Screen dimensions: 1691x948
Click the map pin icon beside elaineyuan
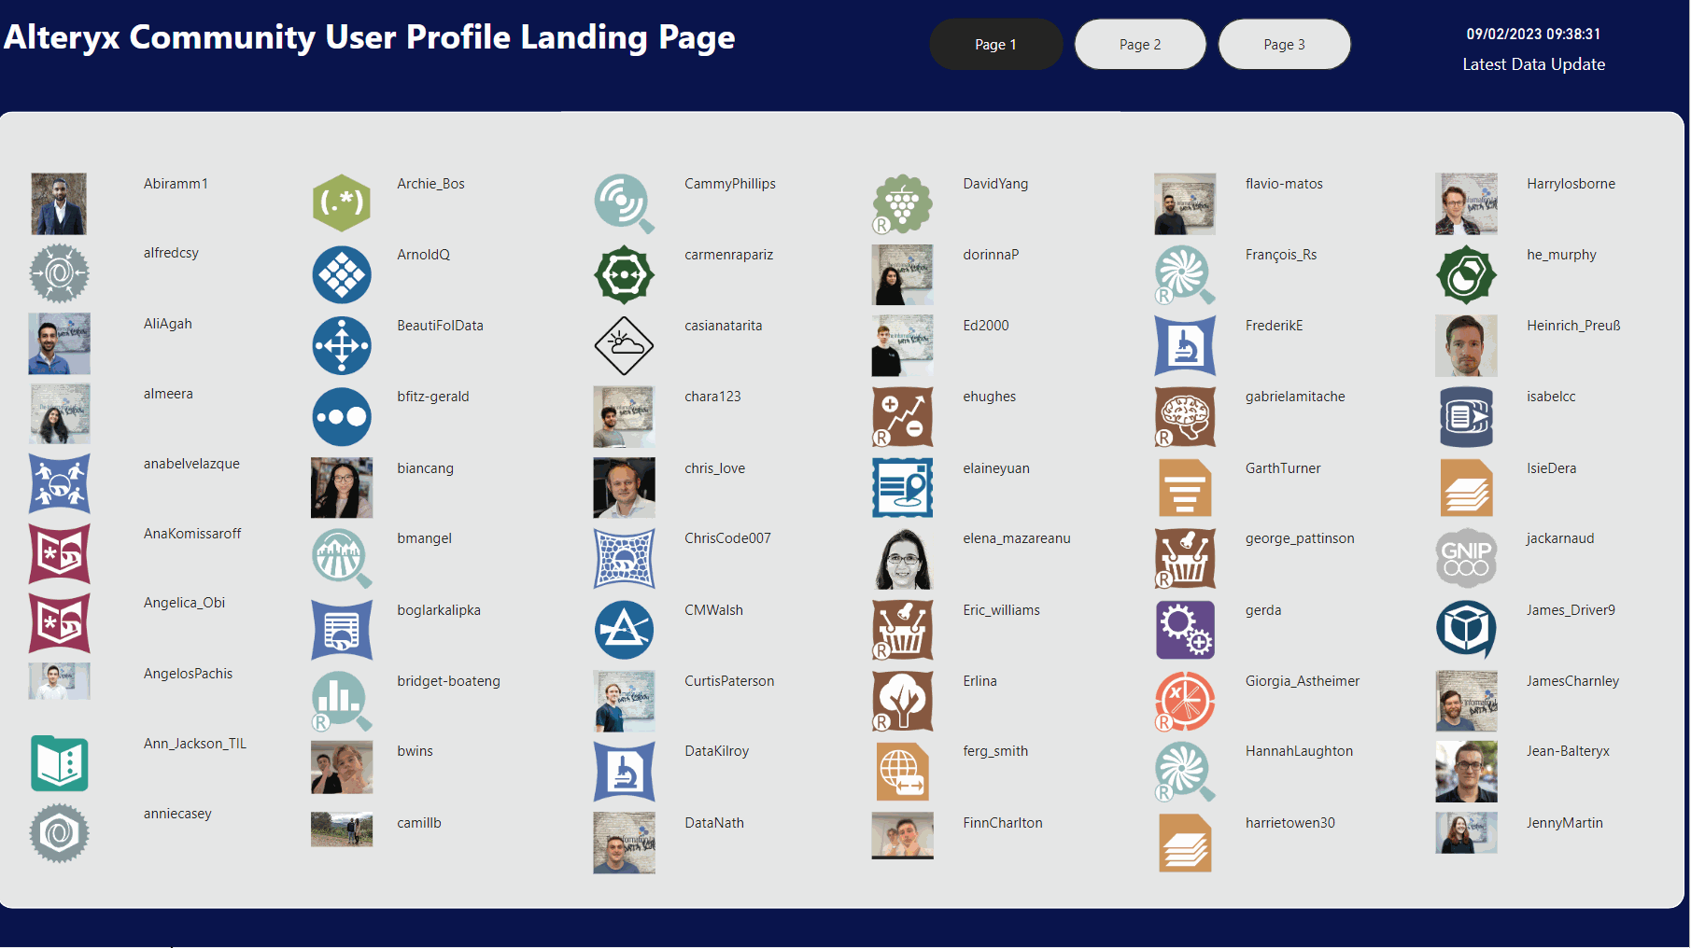902,487
